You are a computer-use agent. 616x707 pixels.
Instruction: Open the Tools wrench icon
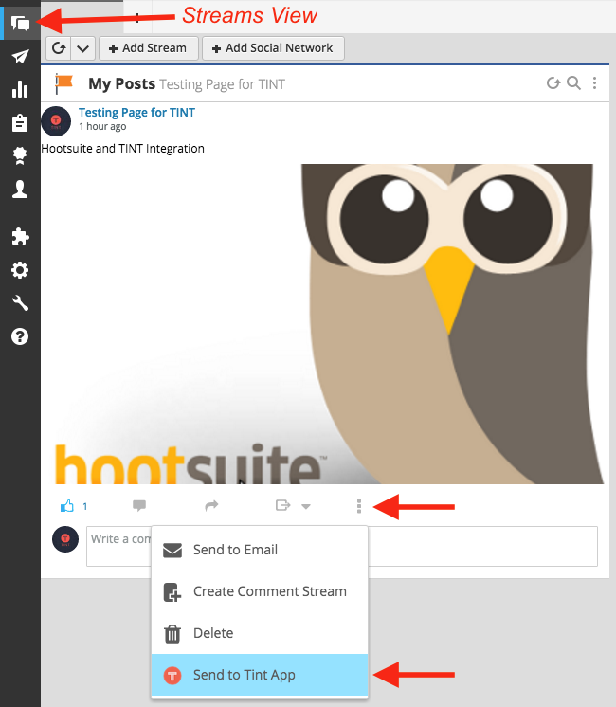tap(20, 303)
